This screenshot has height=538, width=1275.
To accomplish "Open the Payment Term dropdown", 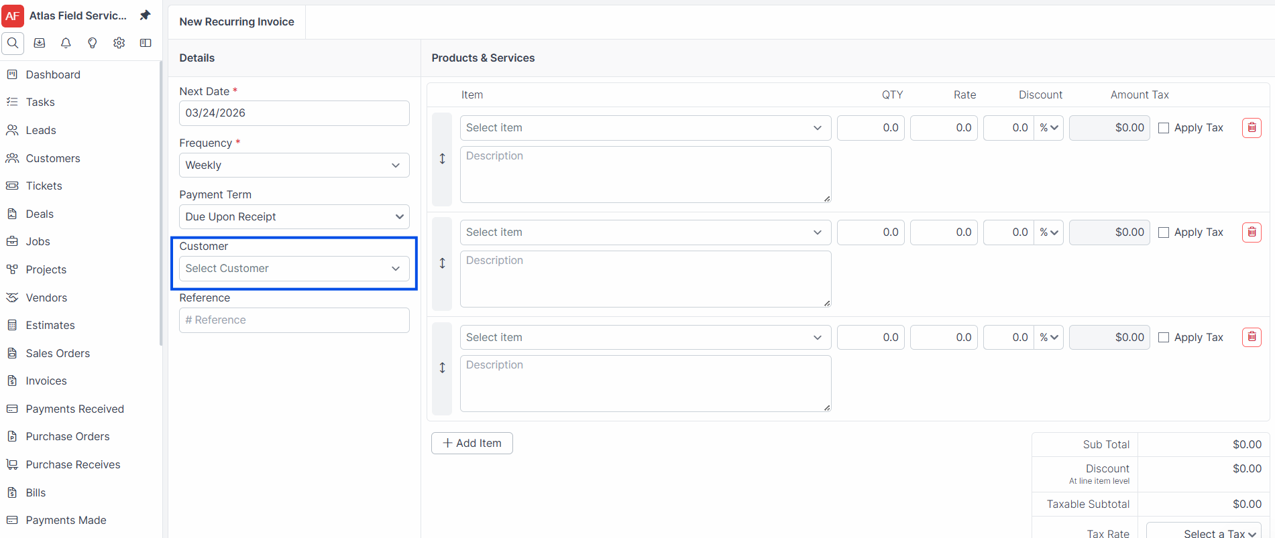I will (294, 217).
